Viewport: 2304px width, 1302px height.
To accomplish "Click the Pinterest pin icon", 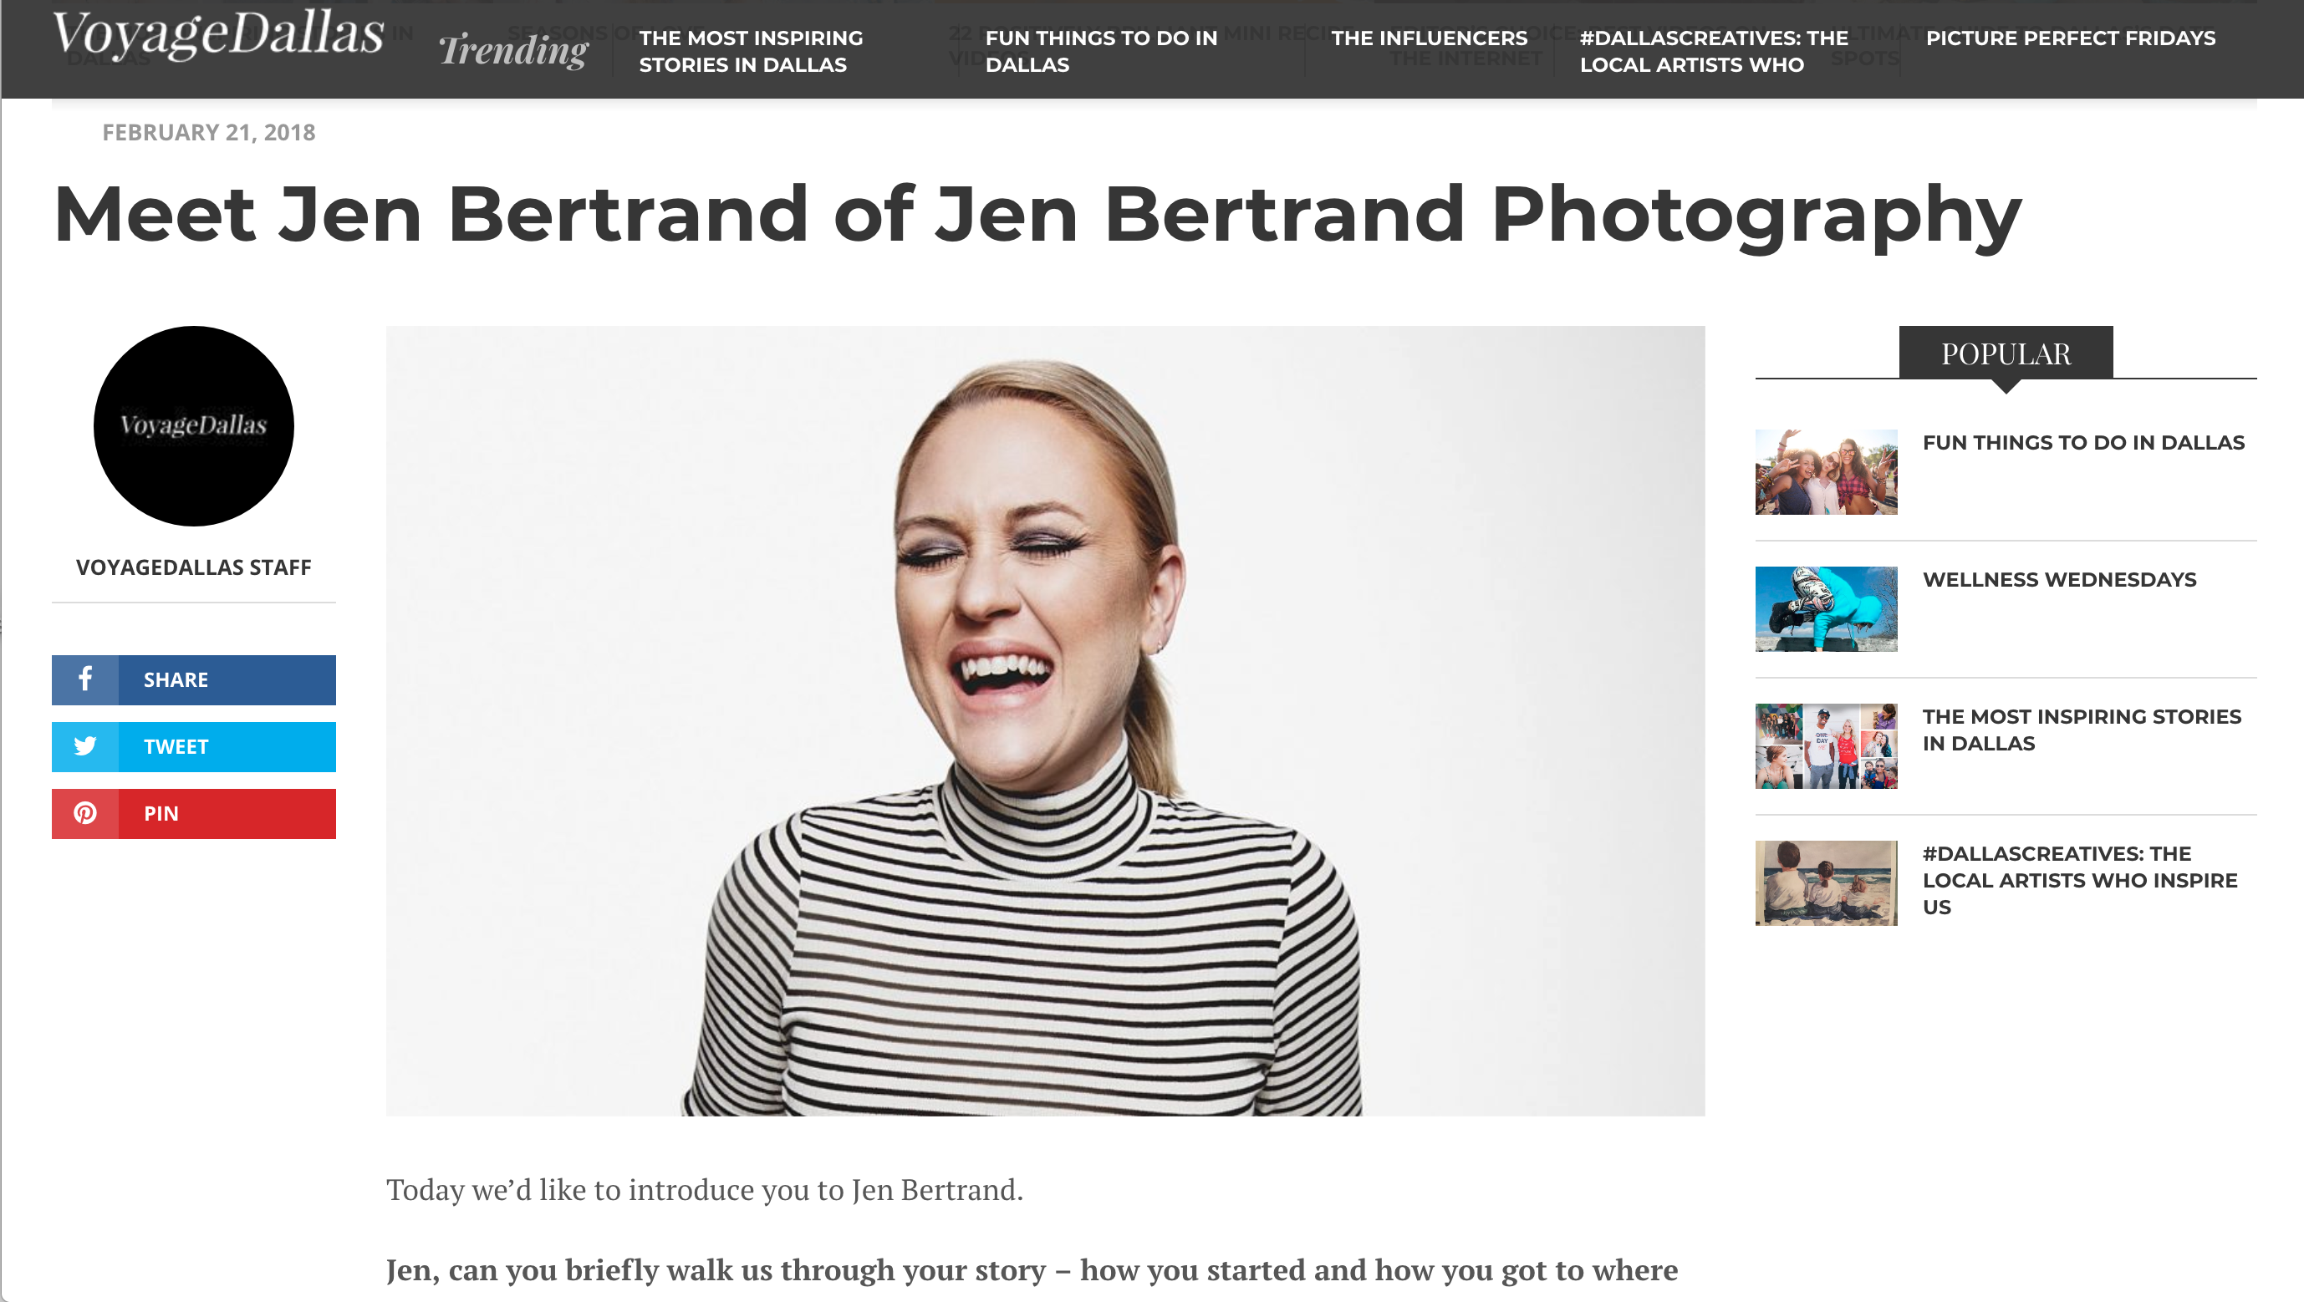I will [86, 814].
